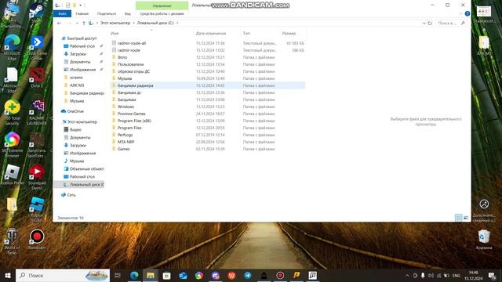Show hidden tray icons chevron
Viewport: 502px width, 282px height.
(407, 275)
